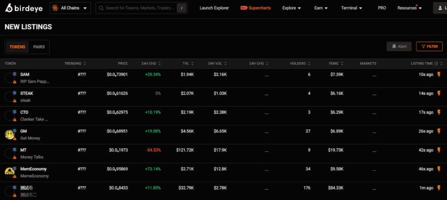Open the All Chains dropdown

(x=70, y=8)
